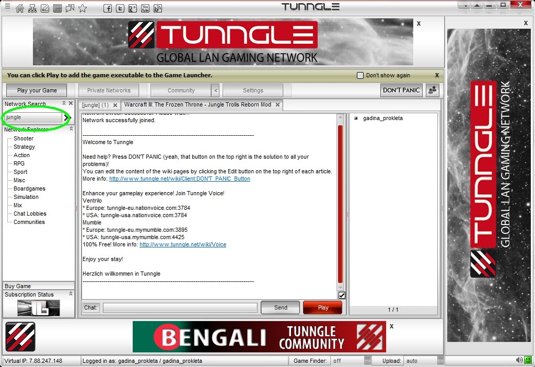Expand the Action category
535x367 pixels.
pos(21,155)
